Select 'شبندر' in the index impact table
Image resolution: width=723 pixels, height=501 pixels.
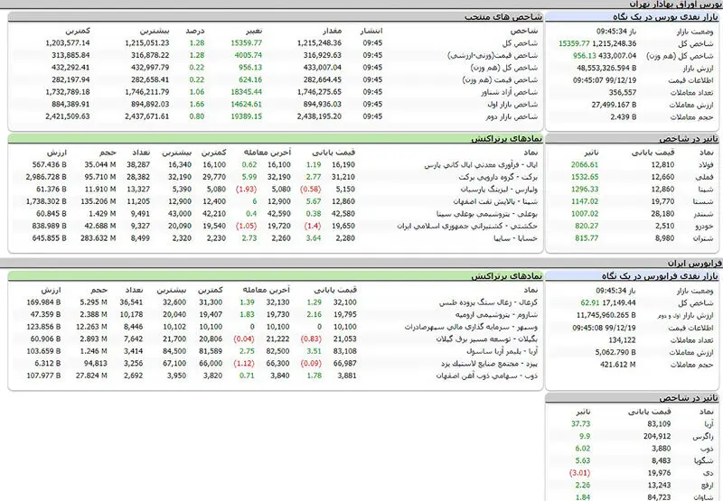pyautogui.click(x=704, y=214)
